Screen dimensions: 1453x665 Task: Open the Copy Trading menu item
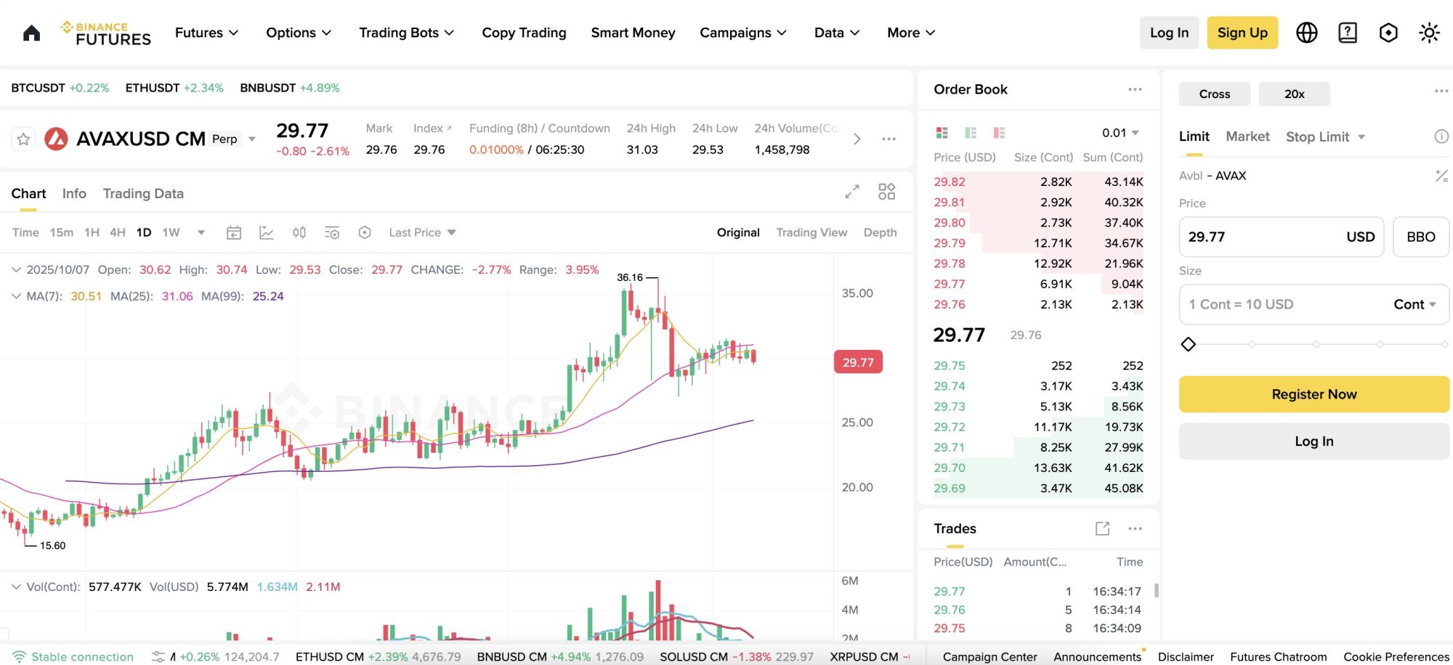(x=524, y=32)
